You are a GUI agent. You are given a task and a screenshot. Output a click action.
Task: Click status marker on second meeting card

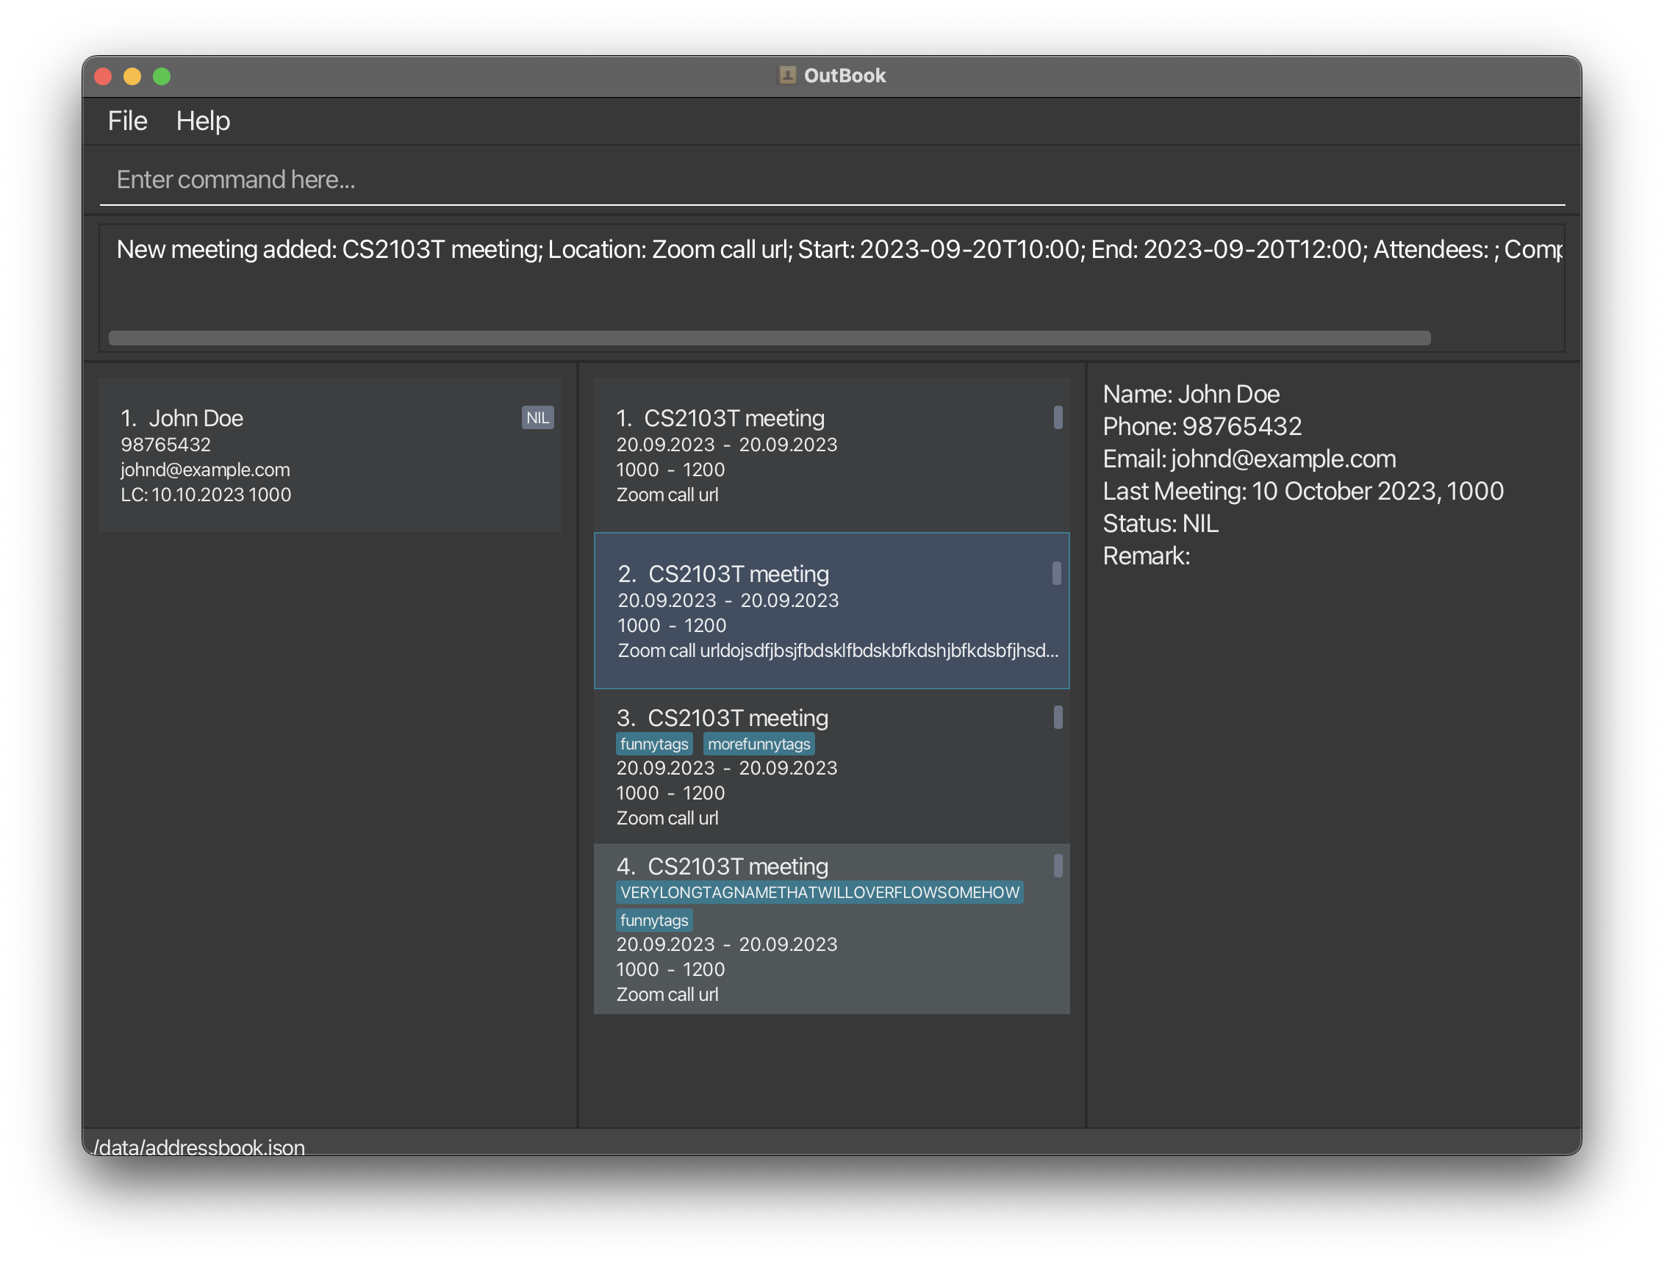1056,573
